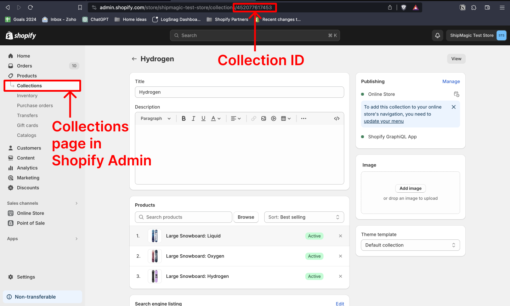Open the Goals 2024 bookmark
Screen dimensions: 510x306
coord(21,19)
